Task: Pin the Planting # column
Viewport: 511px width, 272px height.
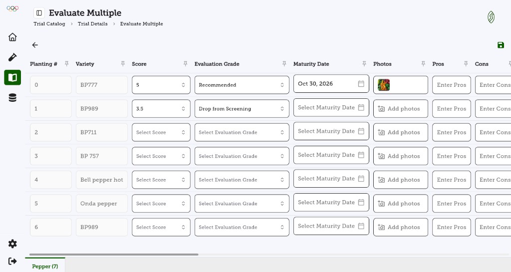Action: pos(67,64)
